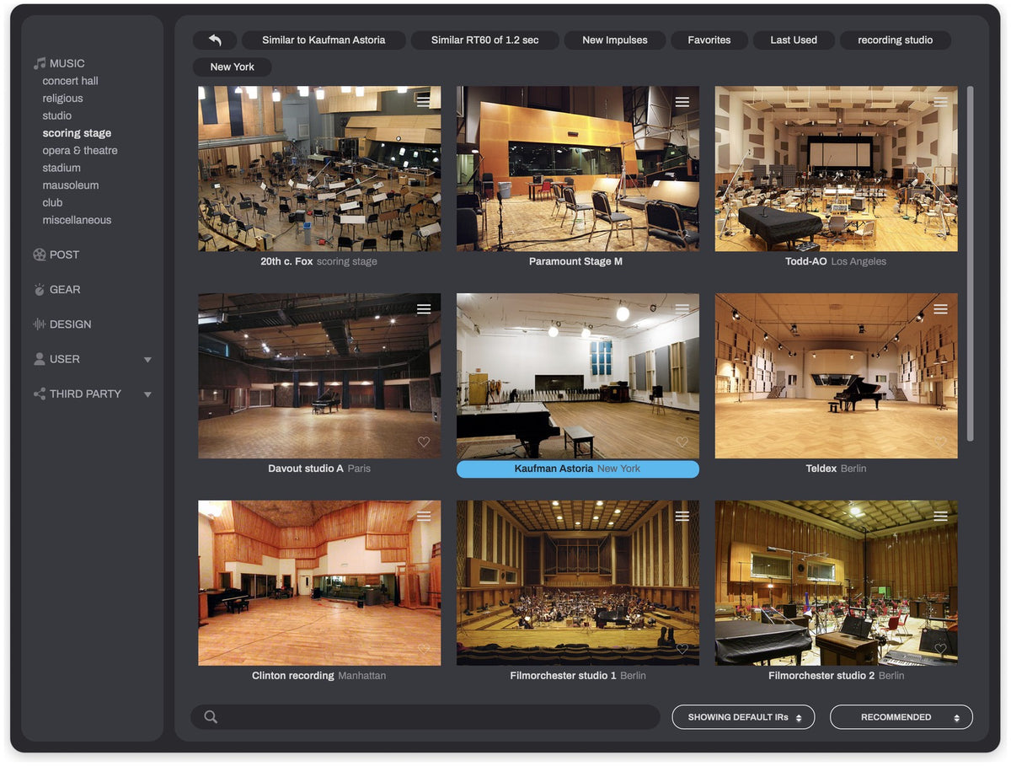Open the 20th c. Fox hamburger menu

point(424,102)
